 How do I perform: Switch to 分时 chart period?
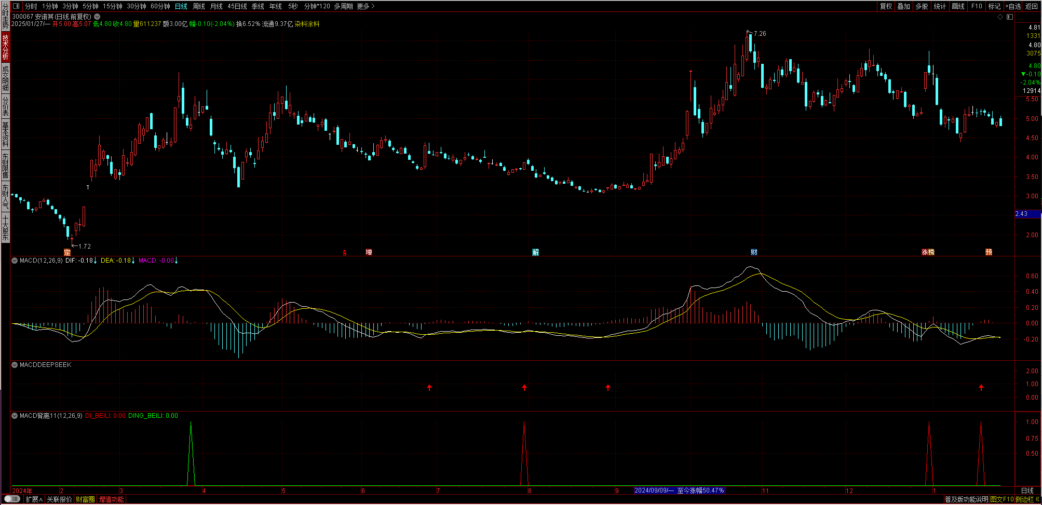coord(31,6)
